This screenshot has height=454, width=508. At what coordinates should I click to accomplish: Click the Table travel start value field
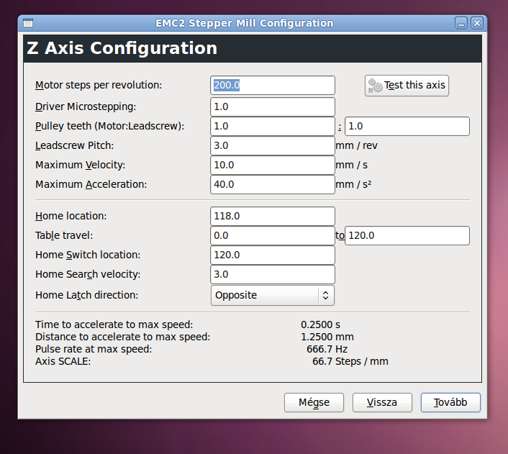[273, 235]
